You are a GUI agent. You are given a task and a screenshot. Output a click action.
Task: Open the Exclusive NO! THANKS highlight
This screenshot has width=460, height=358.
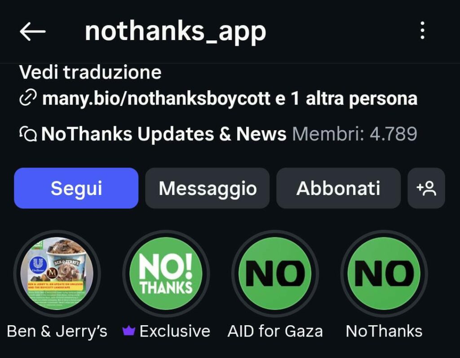166,274
